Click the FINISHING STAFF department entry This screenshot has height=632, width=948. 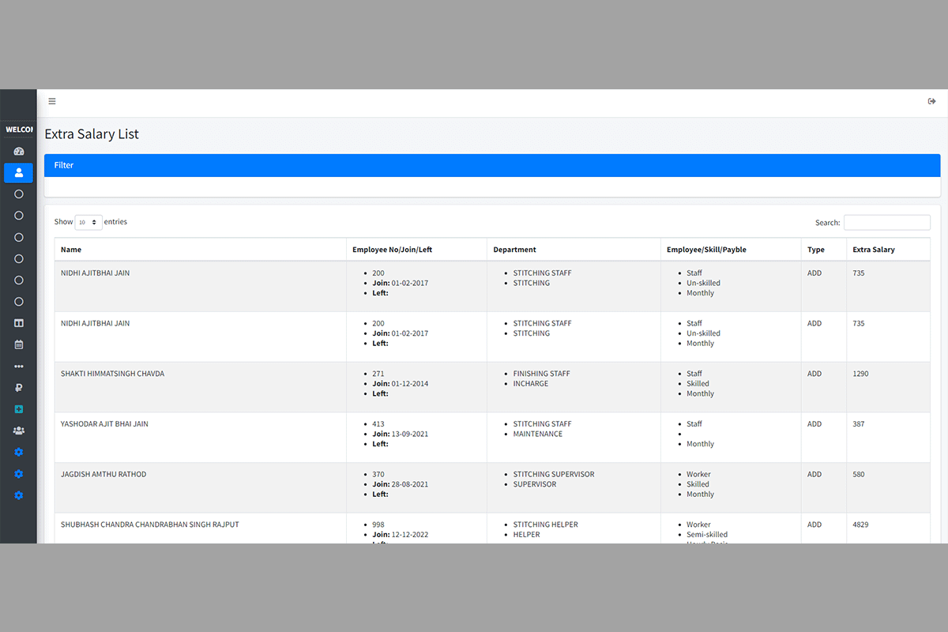[x=542, y=374]
